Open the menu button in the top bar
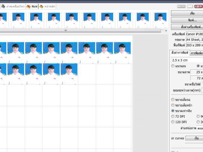 (181, 6)
